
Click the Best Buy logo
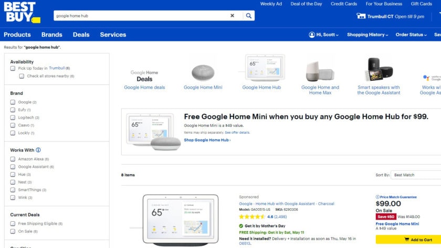click(x=21, y=13)
